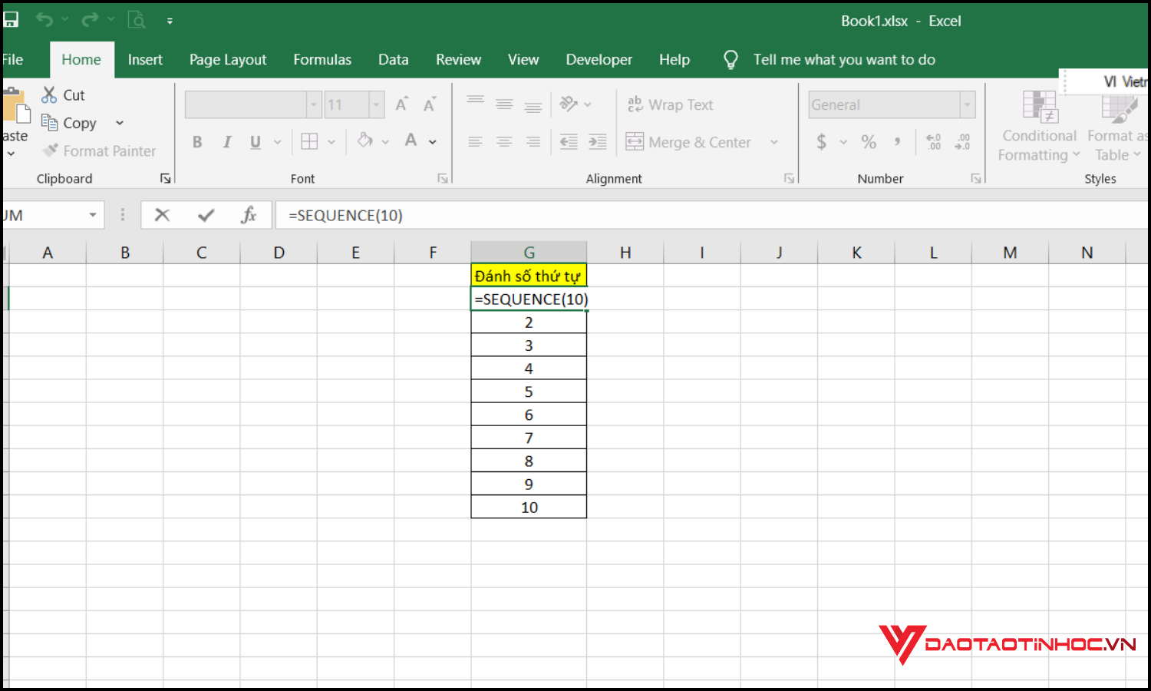The width and height of the screenshot is (1151, 691).
Task: Expand the font size dropdown
Action: 376,105
